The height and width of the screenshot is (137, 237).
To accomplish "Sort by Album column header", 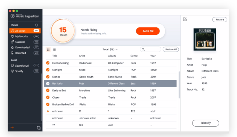I will pyautogui.click(x=112, y=56).
